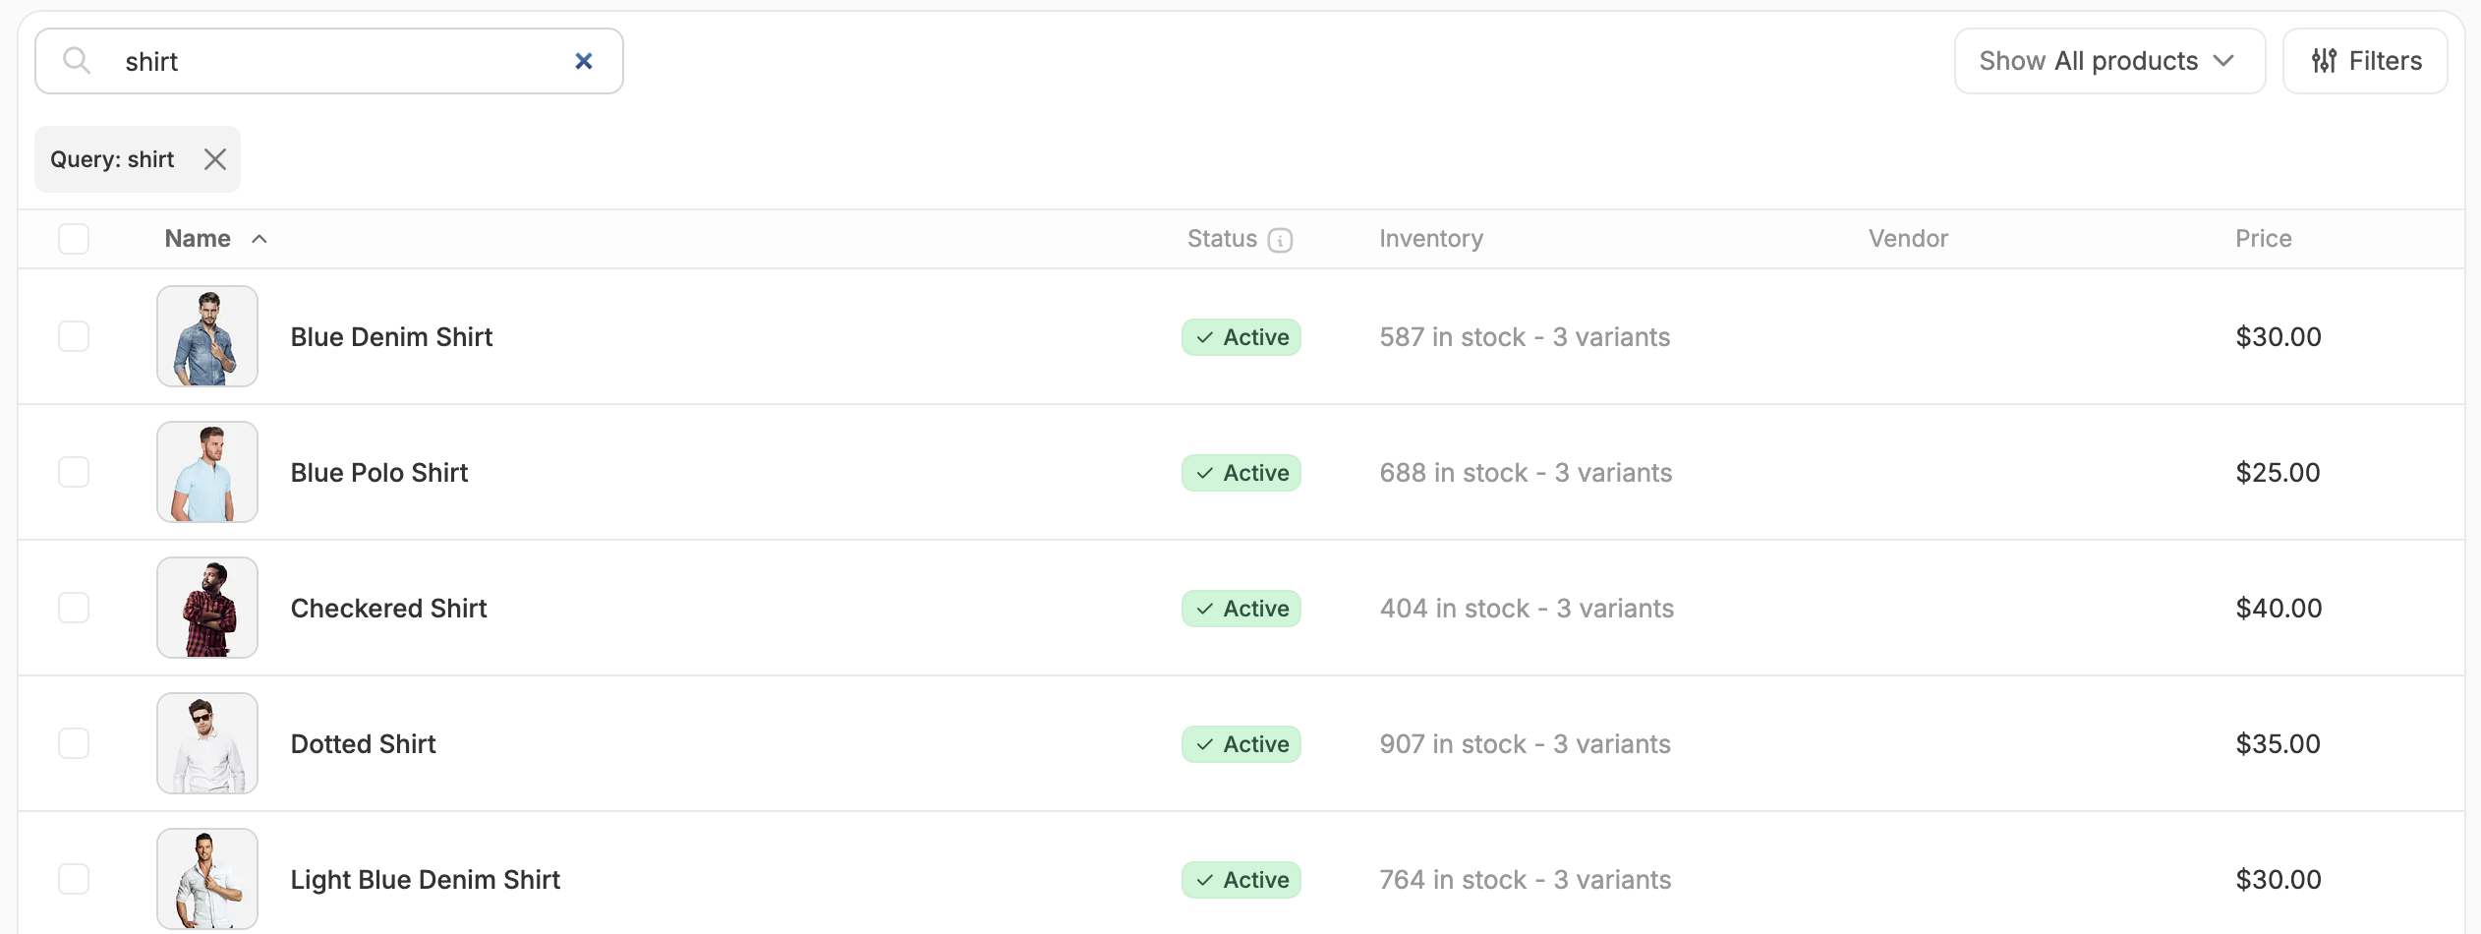2481x934 pixels.
Task: Open Blue Denim Shirt thumbnail
Action: 207,336
